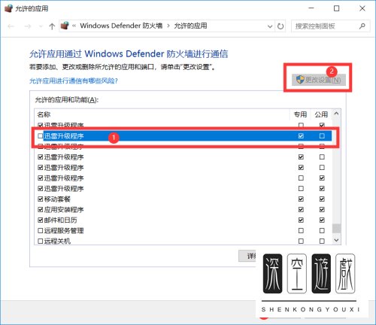Click the search magnifier icon
This screenshot has width=376, height=325.
362,26
